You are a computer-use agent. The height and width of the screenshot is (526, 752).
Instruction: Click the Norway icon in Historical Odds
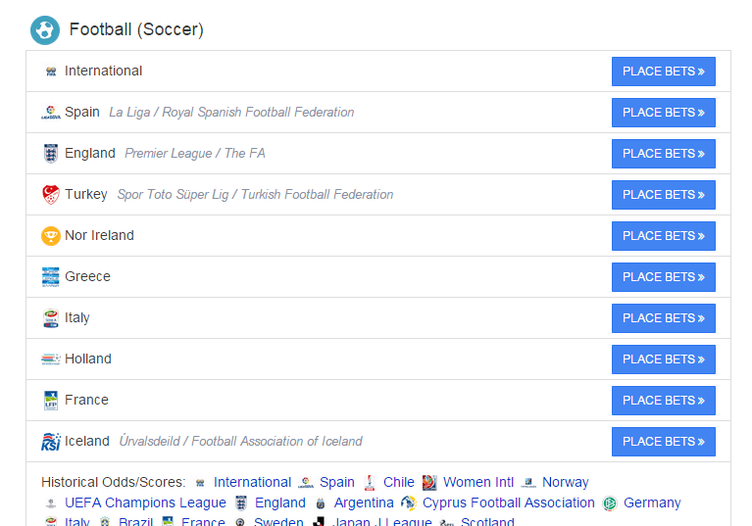pos(528,482)
